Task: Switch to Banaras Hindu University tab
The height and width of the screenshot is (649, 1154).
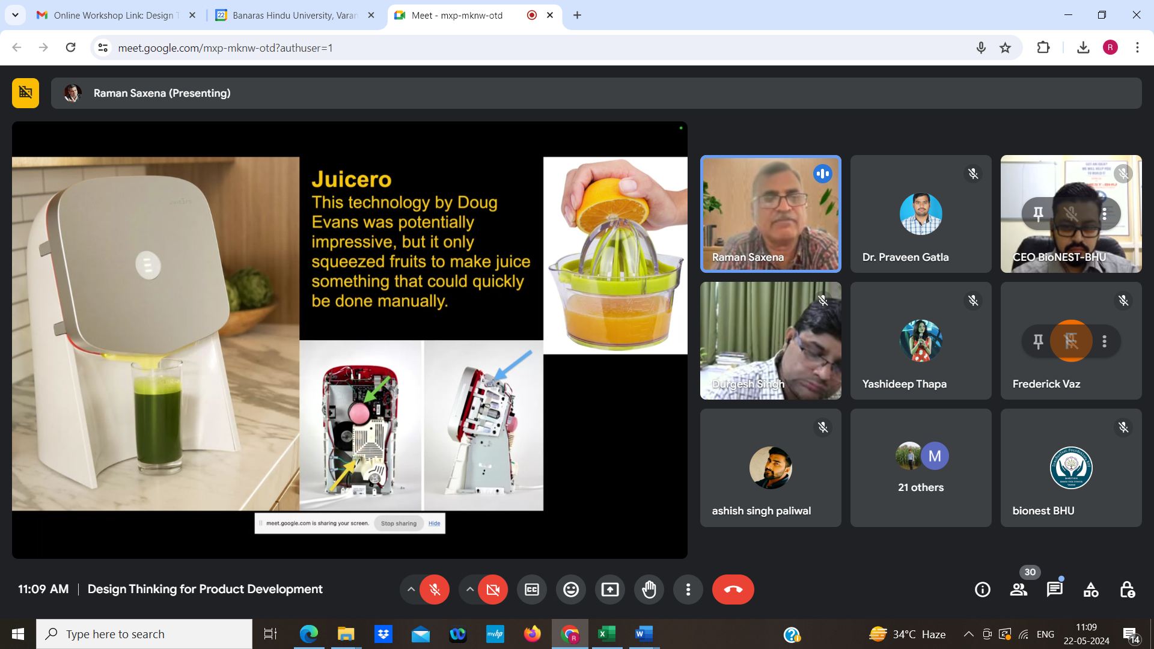Action: pyautogui.click(x=295, y=15)
